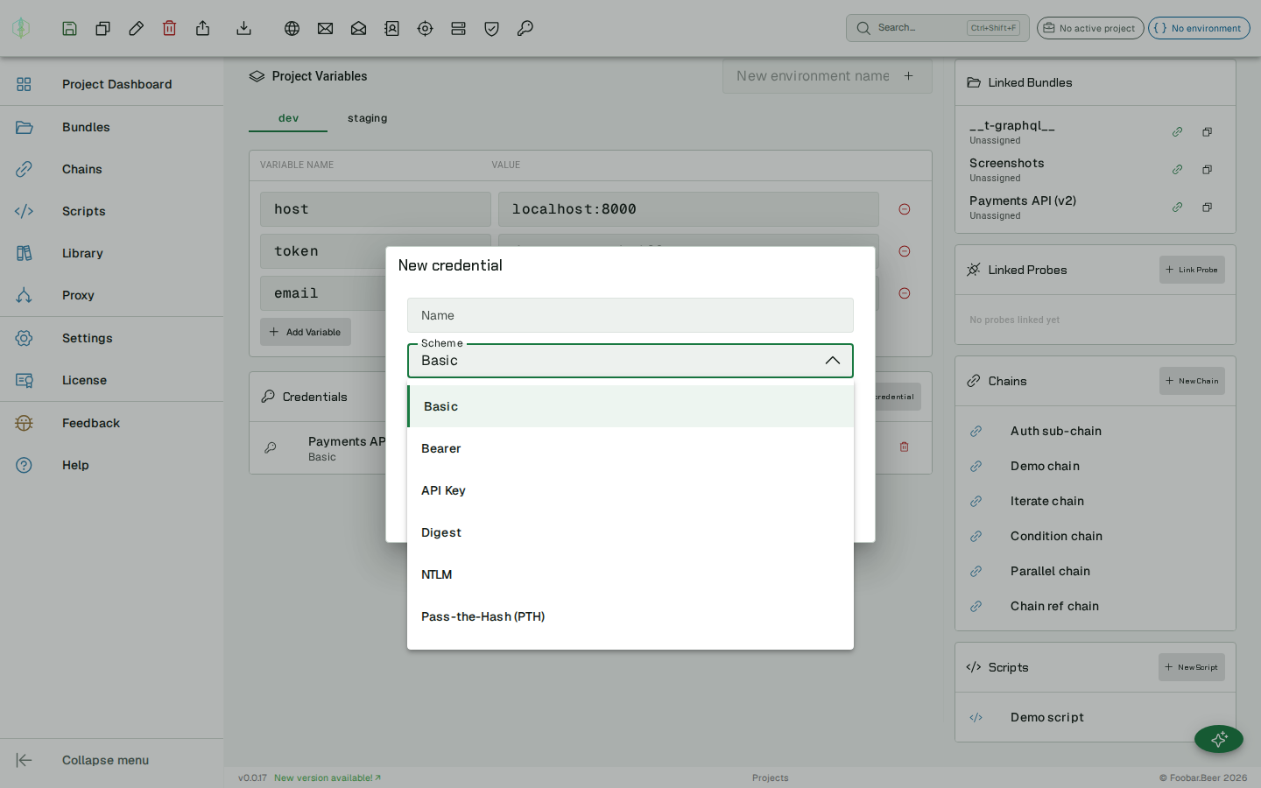
Task: Click the Projects link in the footer
Action: [x=771, y=777]
